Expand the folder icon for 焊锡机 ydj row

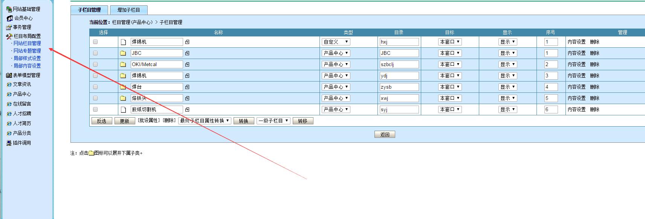(x=123, y=76)
